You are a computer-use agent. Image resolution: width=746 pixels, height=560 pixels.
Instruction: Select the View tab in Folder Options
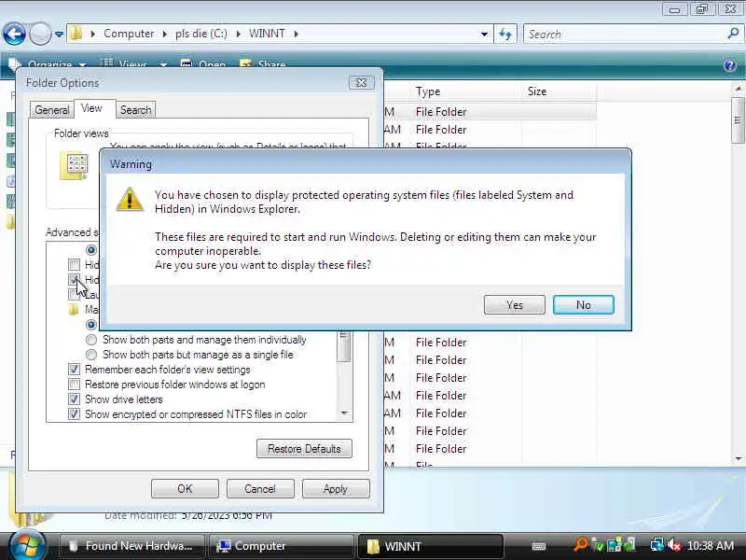pyautogui.click(x=91, y=108)
